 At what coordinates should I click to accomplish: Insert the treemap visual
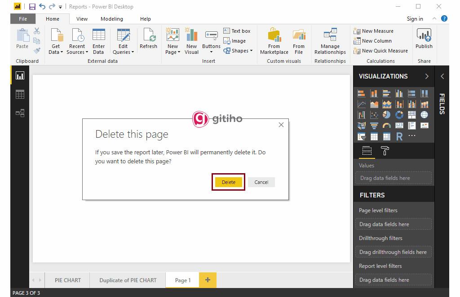[412, 115]
